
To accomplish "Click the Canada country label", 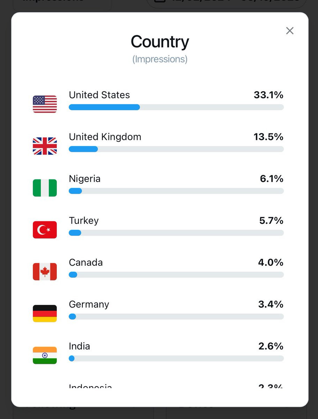I will coord(86,263).
